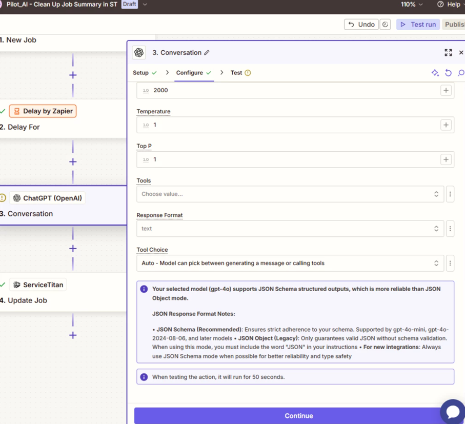The height and width of the screenshot is (424, 465).
Task: Click the Tools field label
Action: (144, 180)
